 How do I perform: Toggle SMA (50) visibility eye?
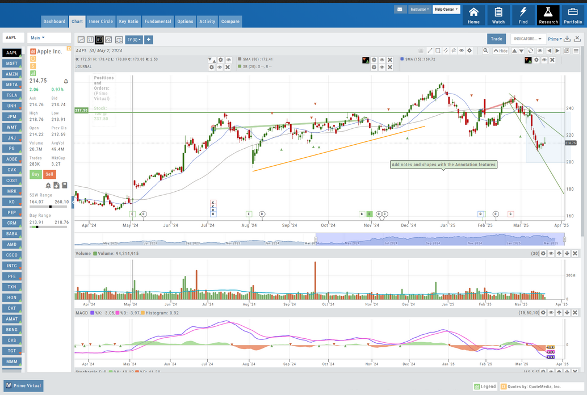tap(382, 60)
